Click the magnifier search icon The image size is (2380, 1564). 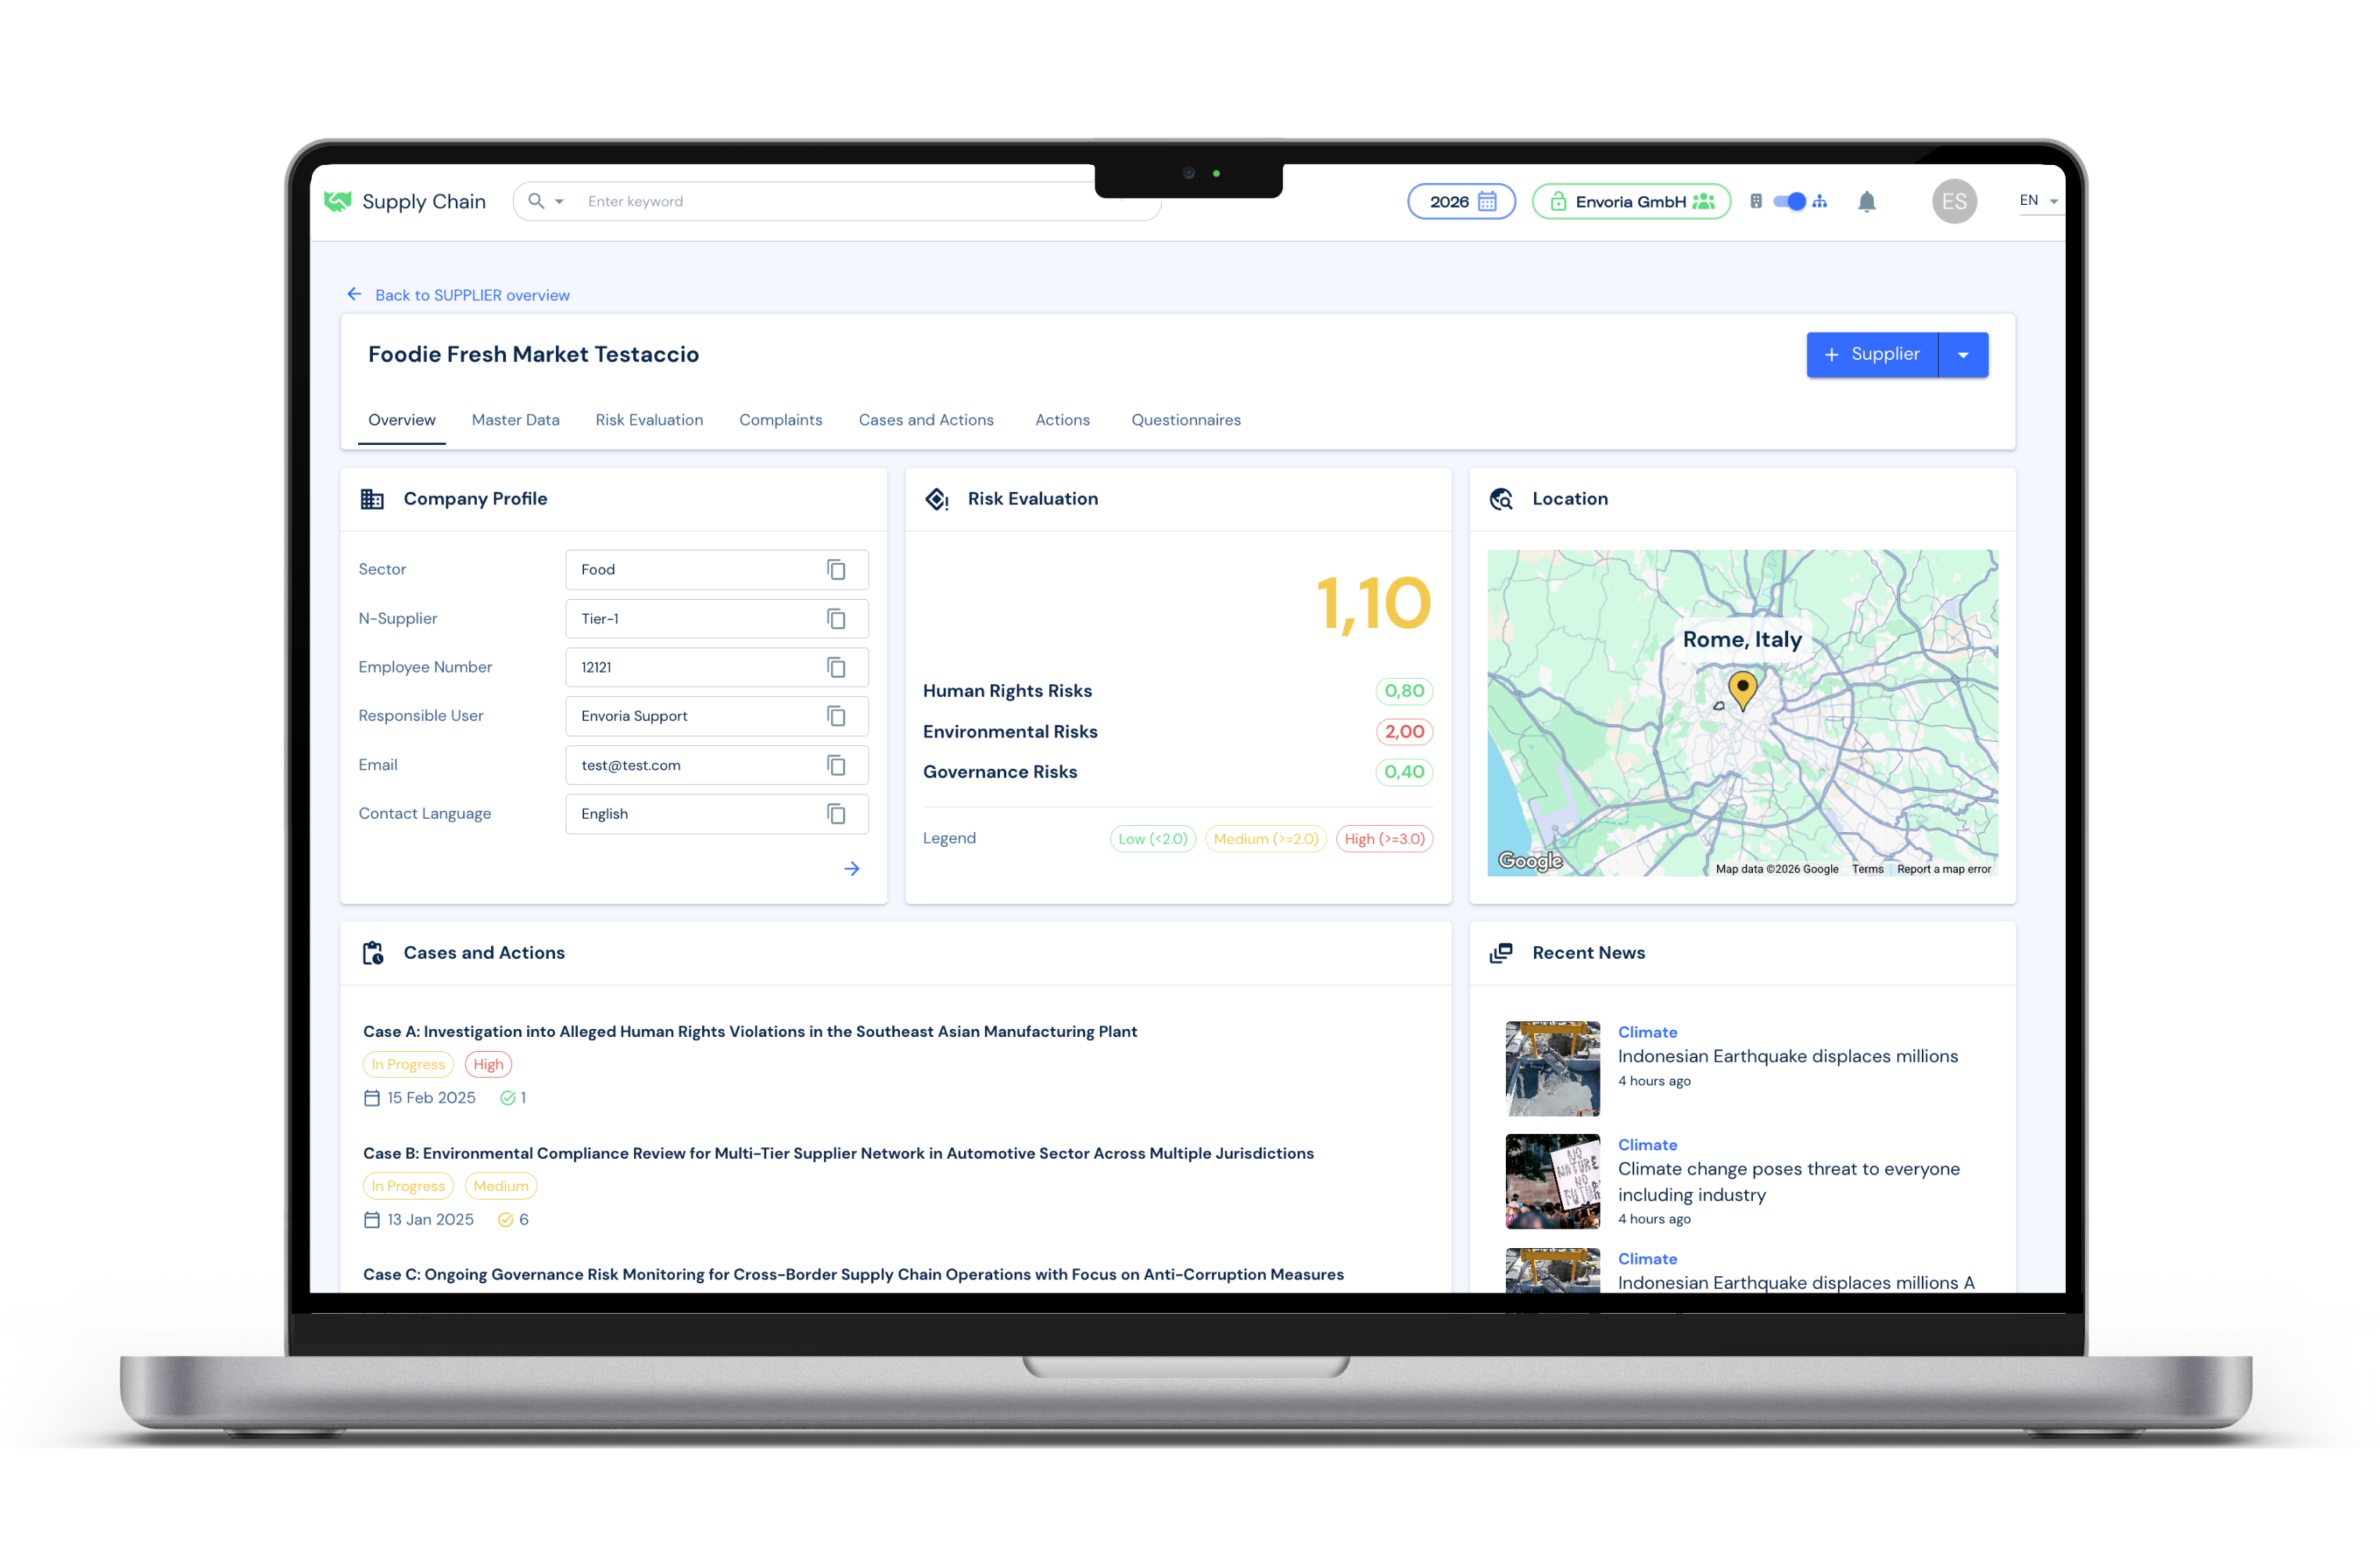click(537, 201)
